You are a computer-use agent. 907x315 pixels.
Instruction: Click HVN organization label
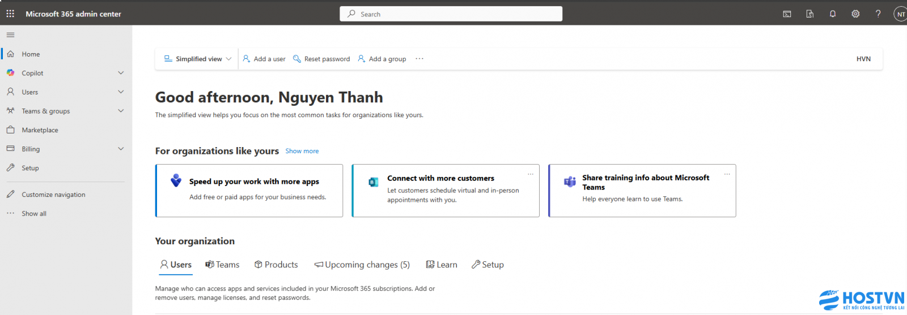click(x=863, y=59)
